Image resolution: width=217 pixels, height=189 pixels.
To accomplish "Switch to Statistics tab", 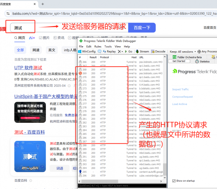I will pos(202,61).
